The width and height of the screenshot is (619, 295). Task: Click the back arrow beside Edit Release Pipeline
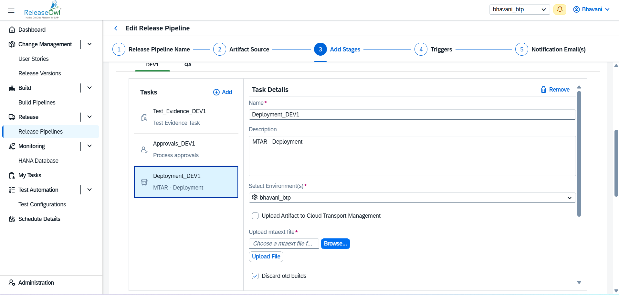click(116, 28)
